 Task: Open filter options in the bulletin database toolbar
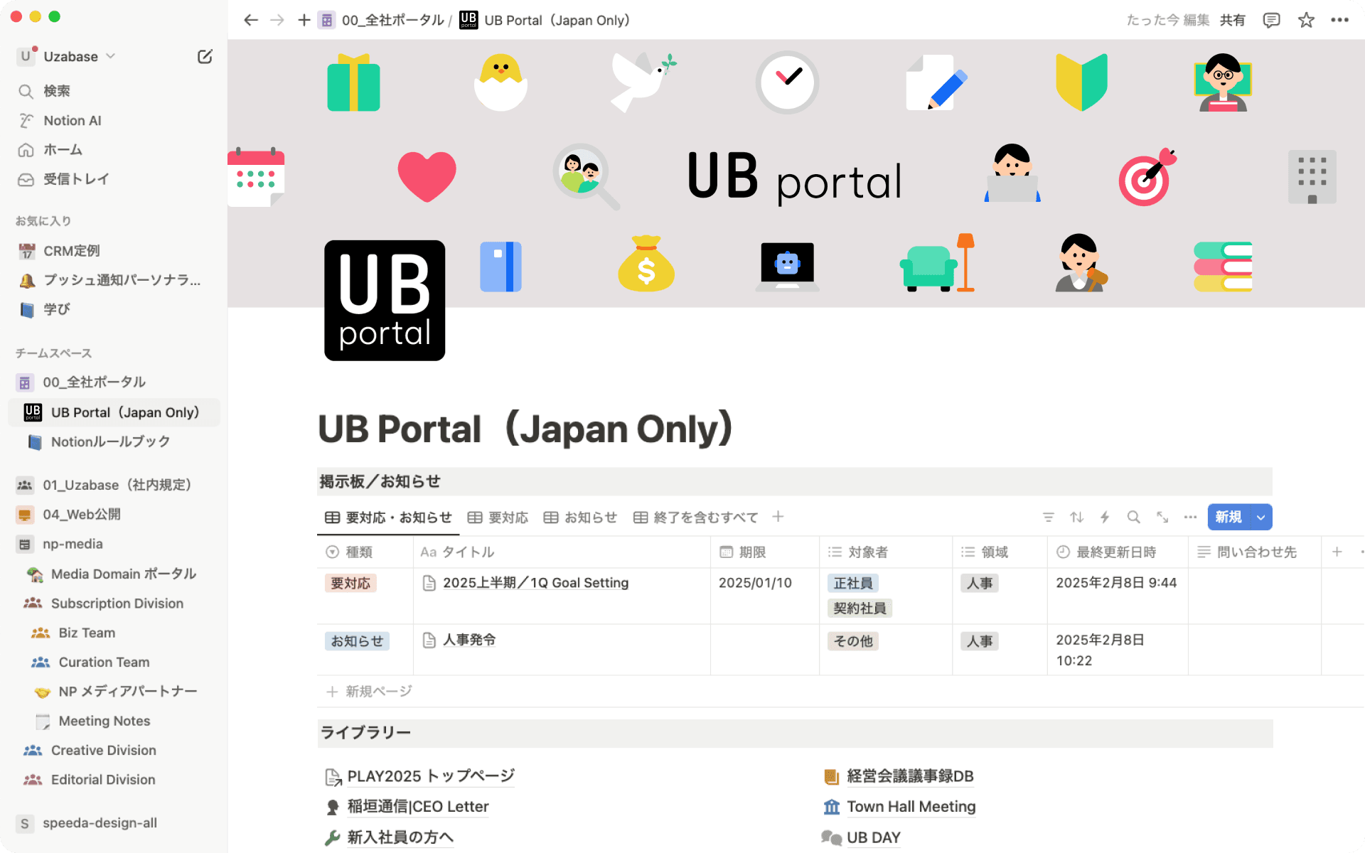[1048, 517]
